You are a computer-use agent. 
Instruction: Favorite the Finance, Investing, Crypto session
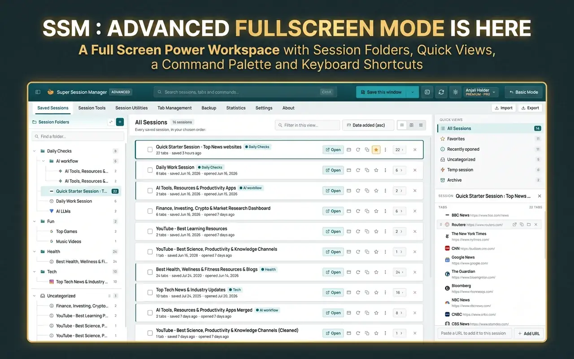376,211
